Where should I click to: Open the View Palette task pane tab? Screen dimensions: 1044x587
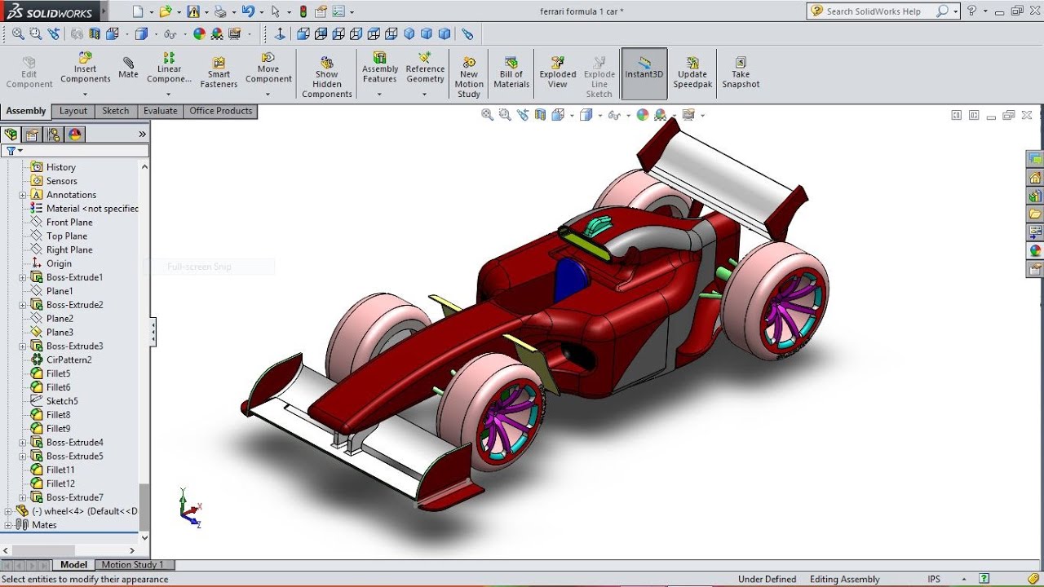tap(1035, 232)
